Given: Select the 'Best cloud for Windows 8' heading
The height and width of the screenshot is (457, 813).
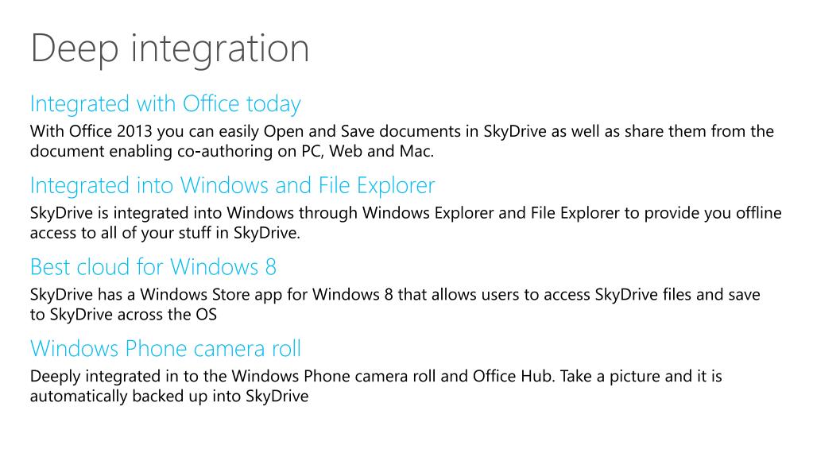Looking at the screenshot, I should pyautogui.click(x=153, y=266).
